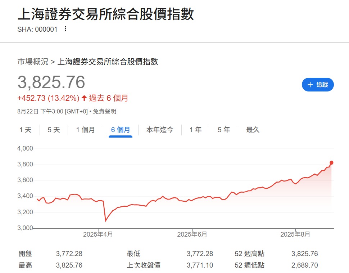Open the 市場概況 breadcrumb link
Screen dimensions: 349x273
(x=33, y=62)
